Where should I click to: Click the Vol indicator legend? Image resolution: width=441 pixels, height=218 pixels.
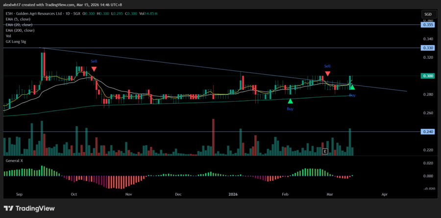8,36
